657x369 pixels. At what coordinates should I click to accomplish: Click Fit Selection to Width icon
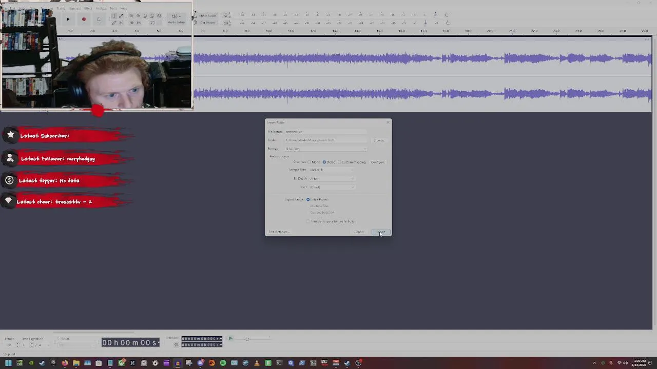[x=145, y=16]
